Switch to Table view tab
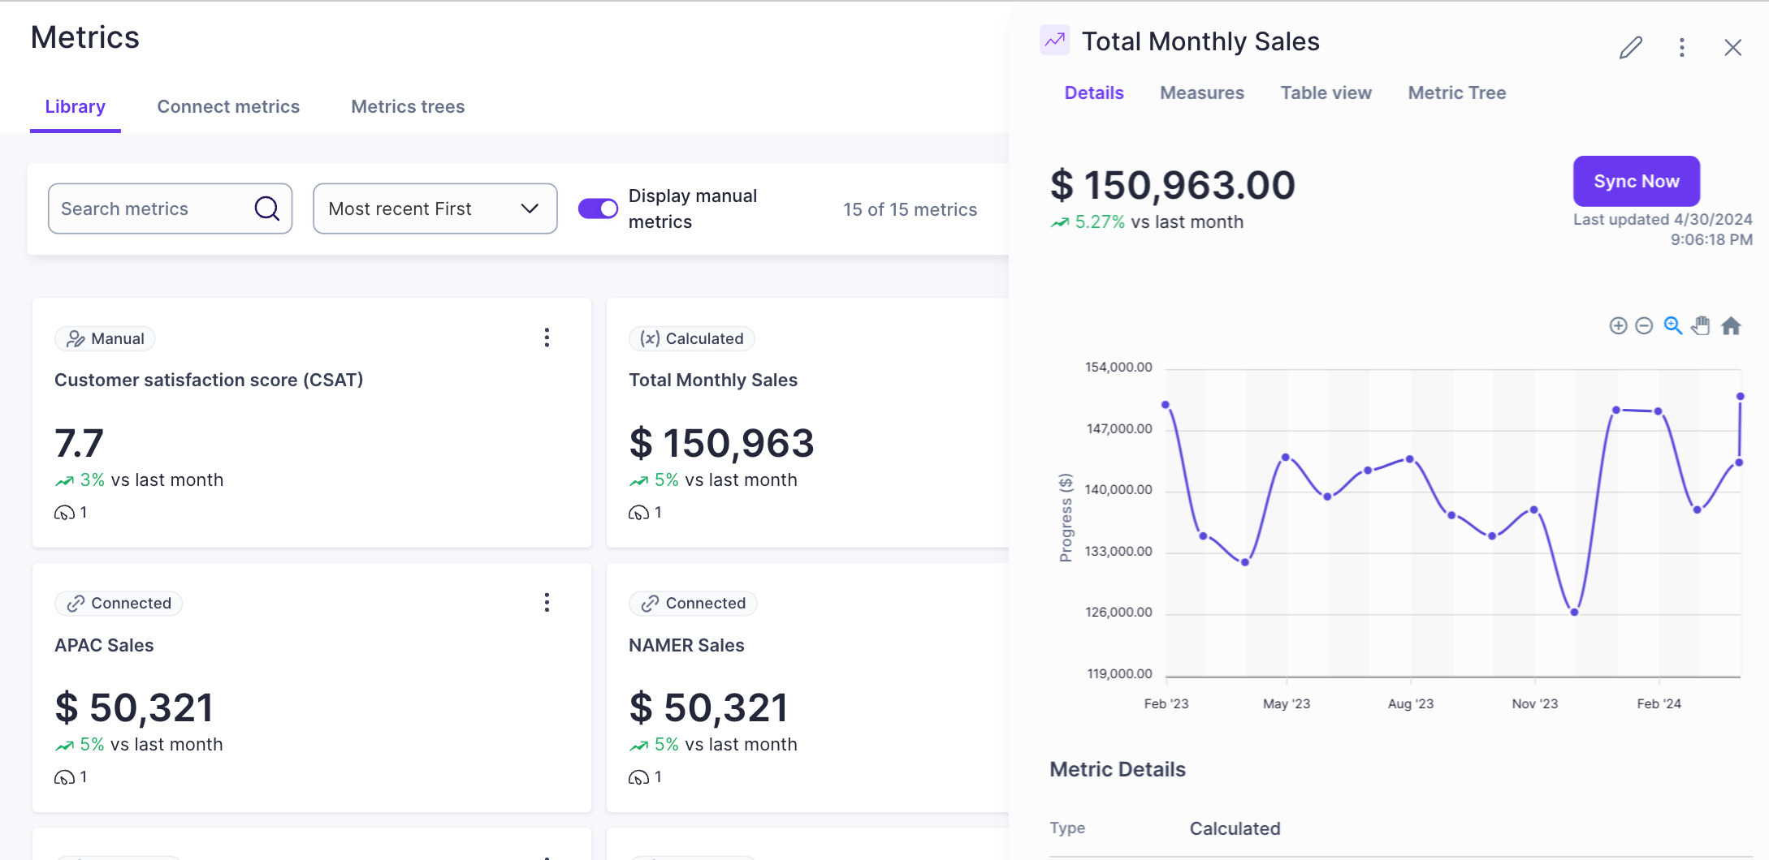 pyautogui.click(x=1326, y=93)
